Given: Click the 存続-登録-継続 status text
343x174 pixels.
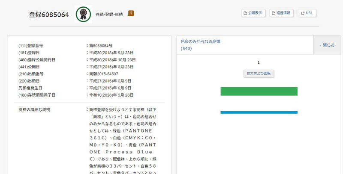Looking at the screenshot, I should (x=109, y=15).
